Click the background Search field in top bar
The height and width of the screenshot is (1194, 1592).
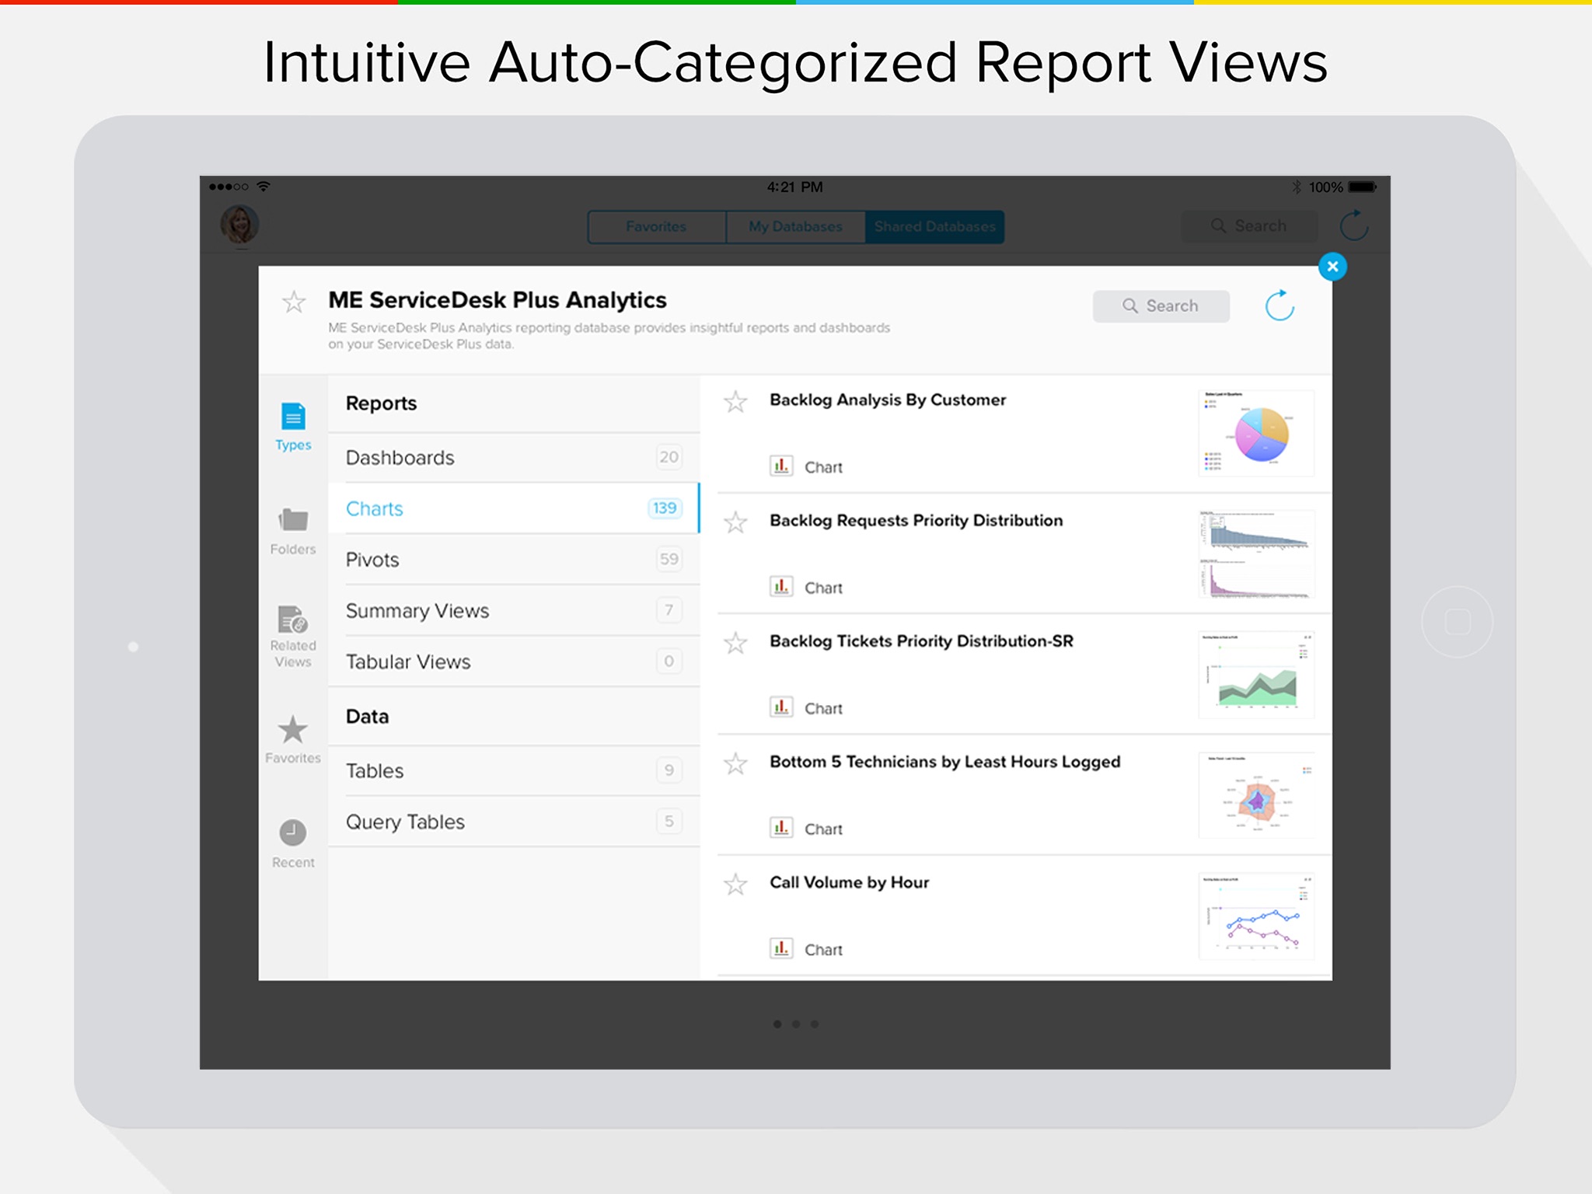[x=1249, y=226]
